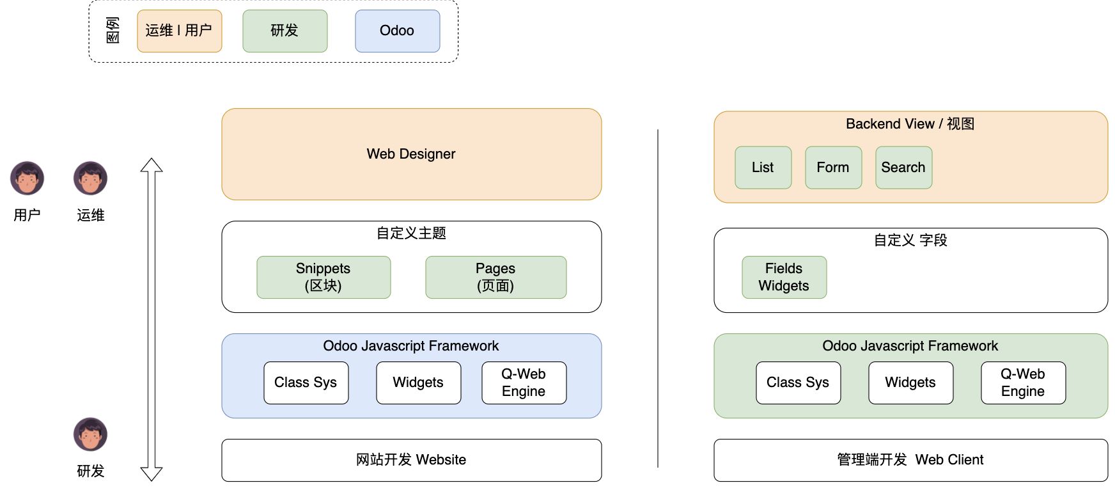Click the 研发 avatar icon

click(x=90, y=435)
